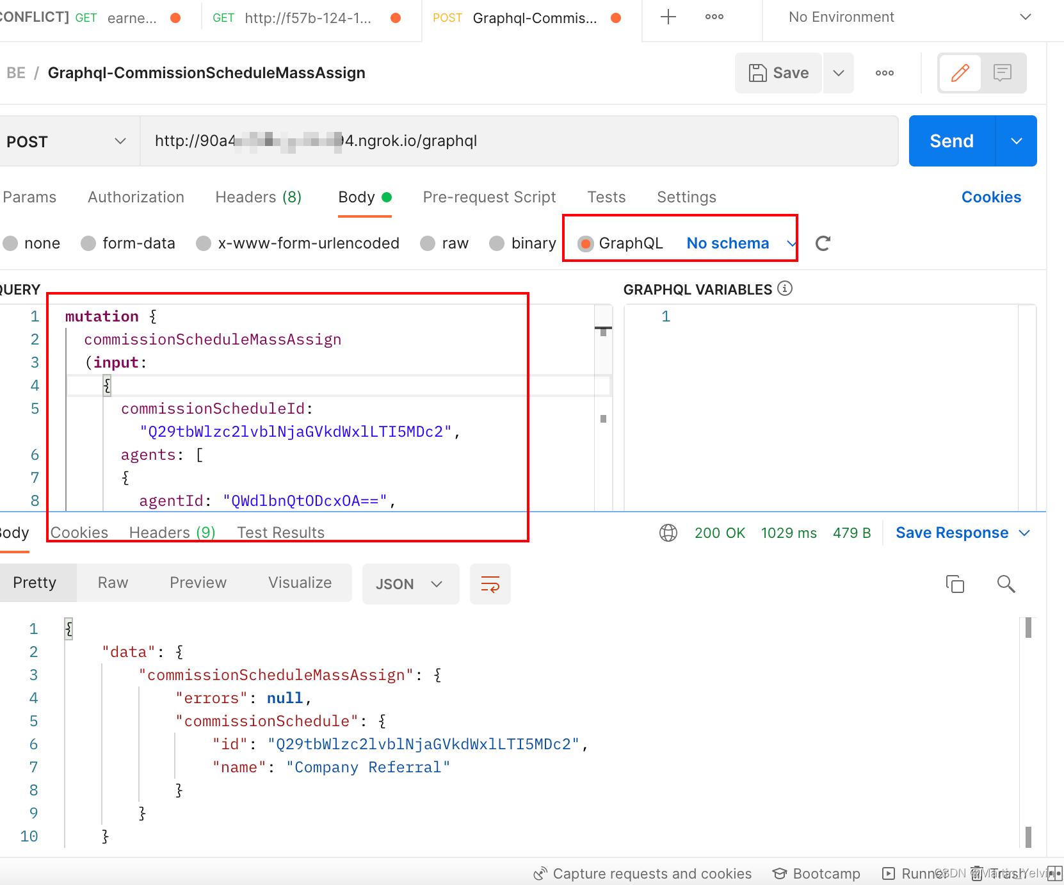Search within the response

pyautogui.click(x=1006, y=584)
